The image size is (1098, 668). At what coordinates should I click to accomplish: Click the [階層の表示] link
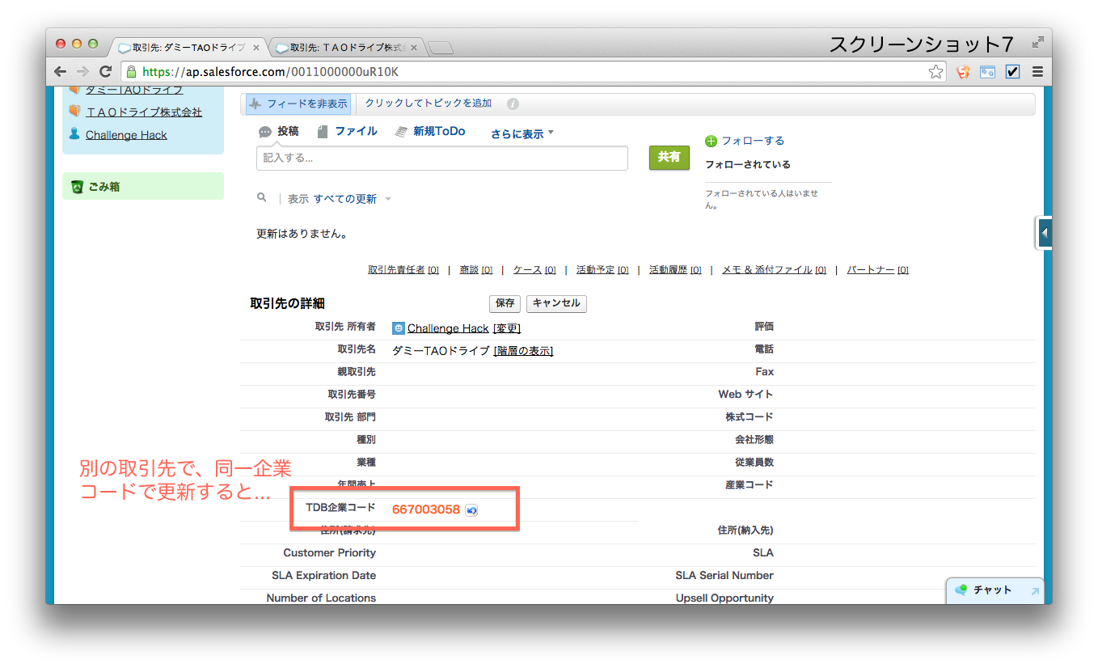point(523,351)
